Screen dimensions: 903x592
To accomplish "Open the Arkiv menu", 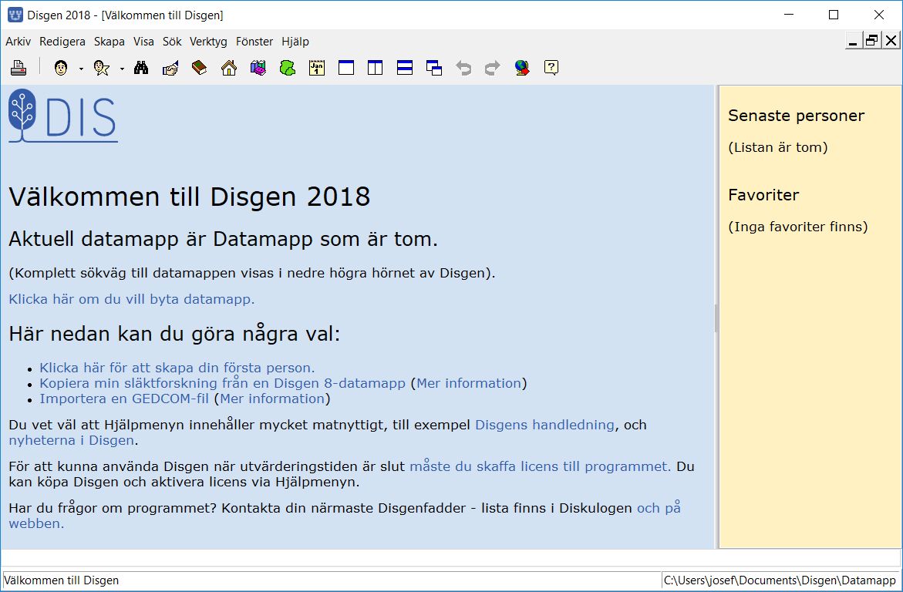I will click(x=19, y=42).
